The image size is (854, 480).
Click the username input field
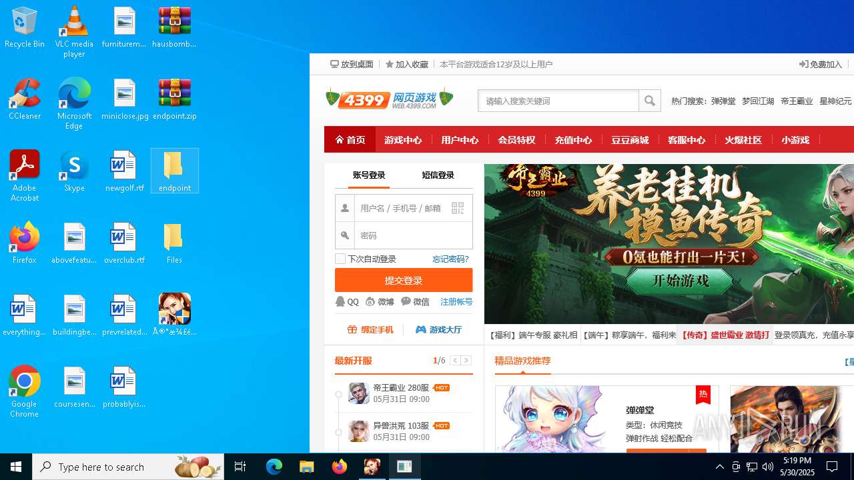tap(404, 208)
